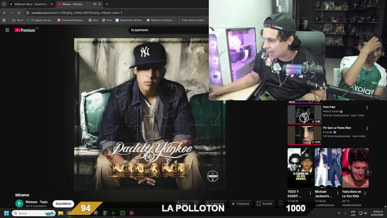Viewport: 387px width, 218px height.
Task: Click the Preguntar button
Action: coord(240,204)
